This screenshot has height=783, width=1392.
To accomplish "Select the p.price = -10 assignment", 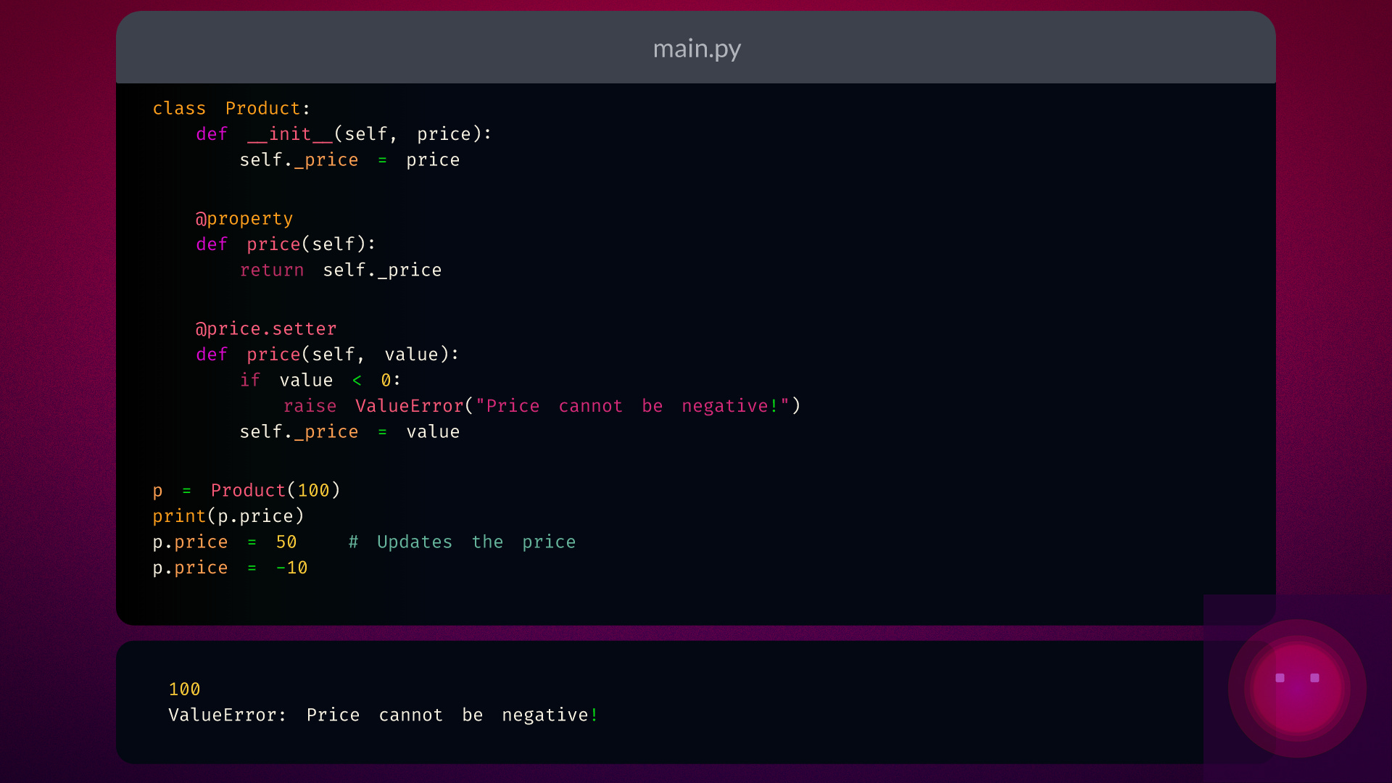I will (230, 568).
